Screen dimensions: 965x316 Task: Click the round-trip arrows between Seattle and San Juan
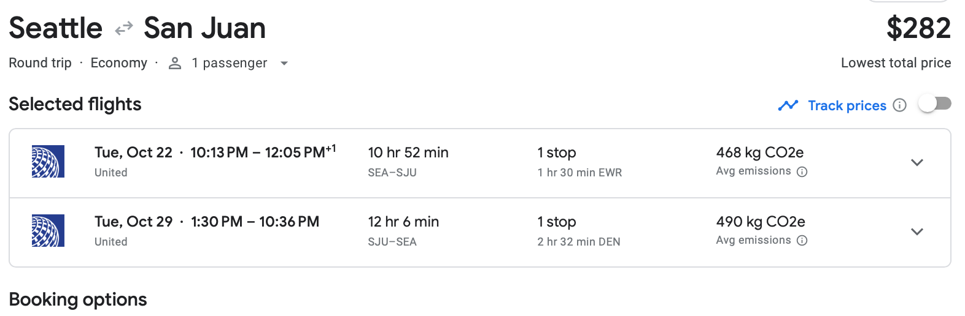point(124,28)
